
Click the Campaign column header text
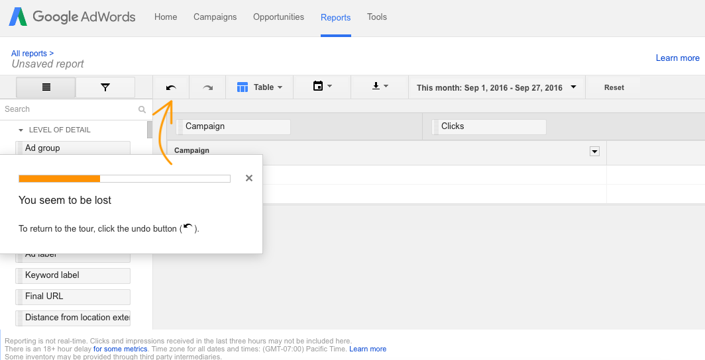(191, 150)
